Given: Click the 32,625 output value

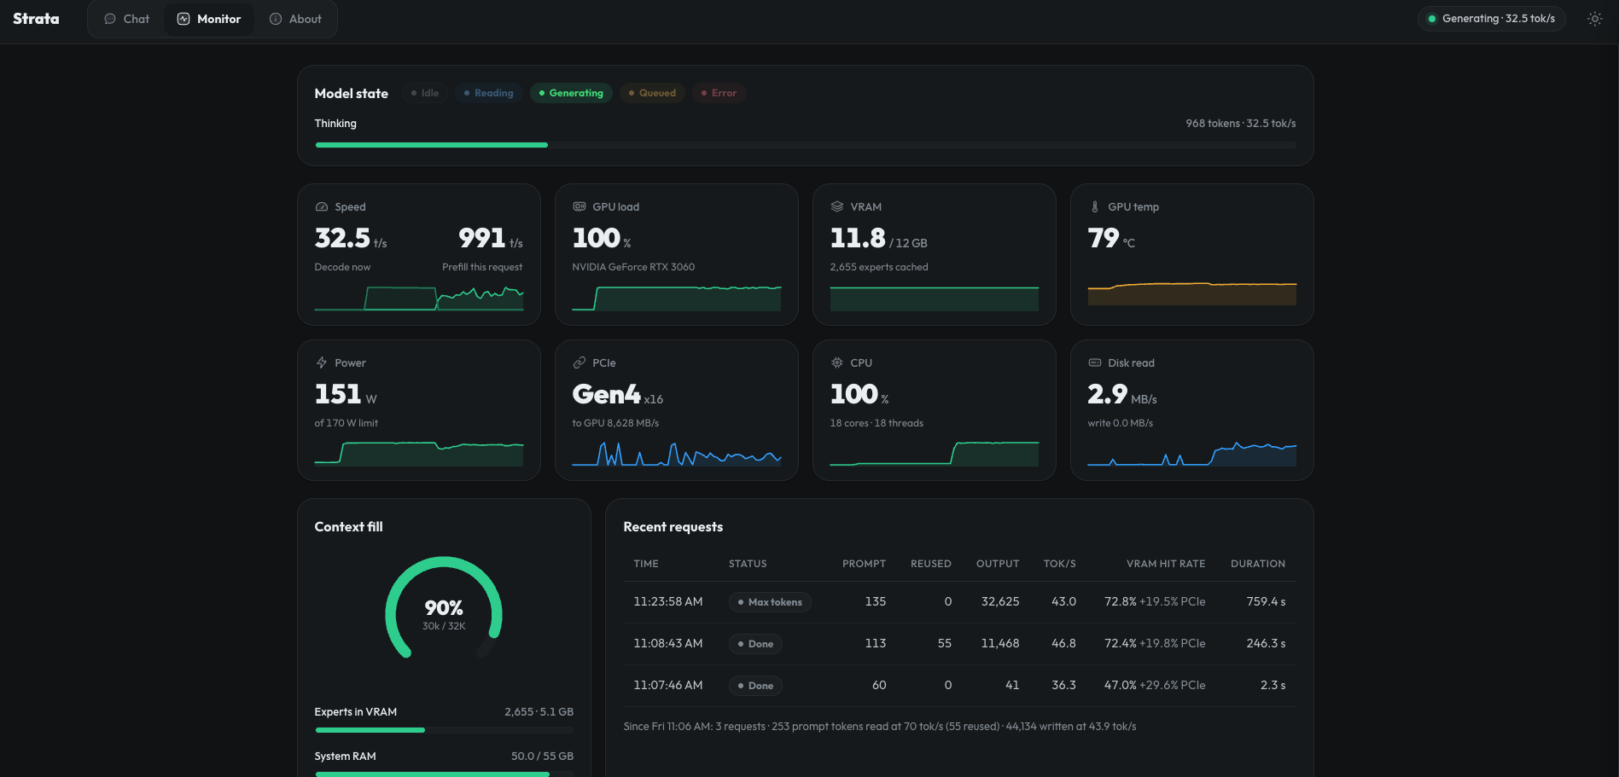Looking at the screenshot, I should tap(1000, 601).
